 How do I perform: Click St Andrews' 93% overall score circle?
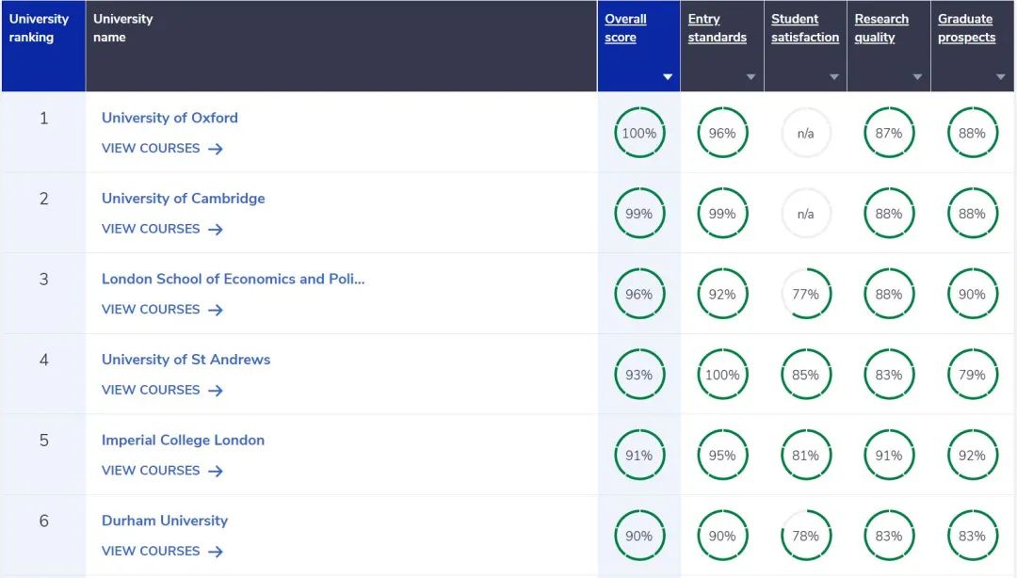639,375
